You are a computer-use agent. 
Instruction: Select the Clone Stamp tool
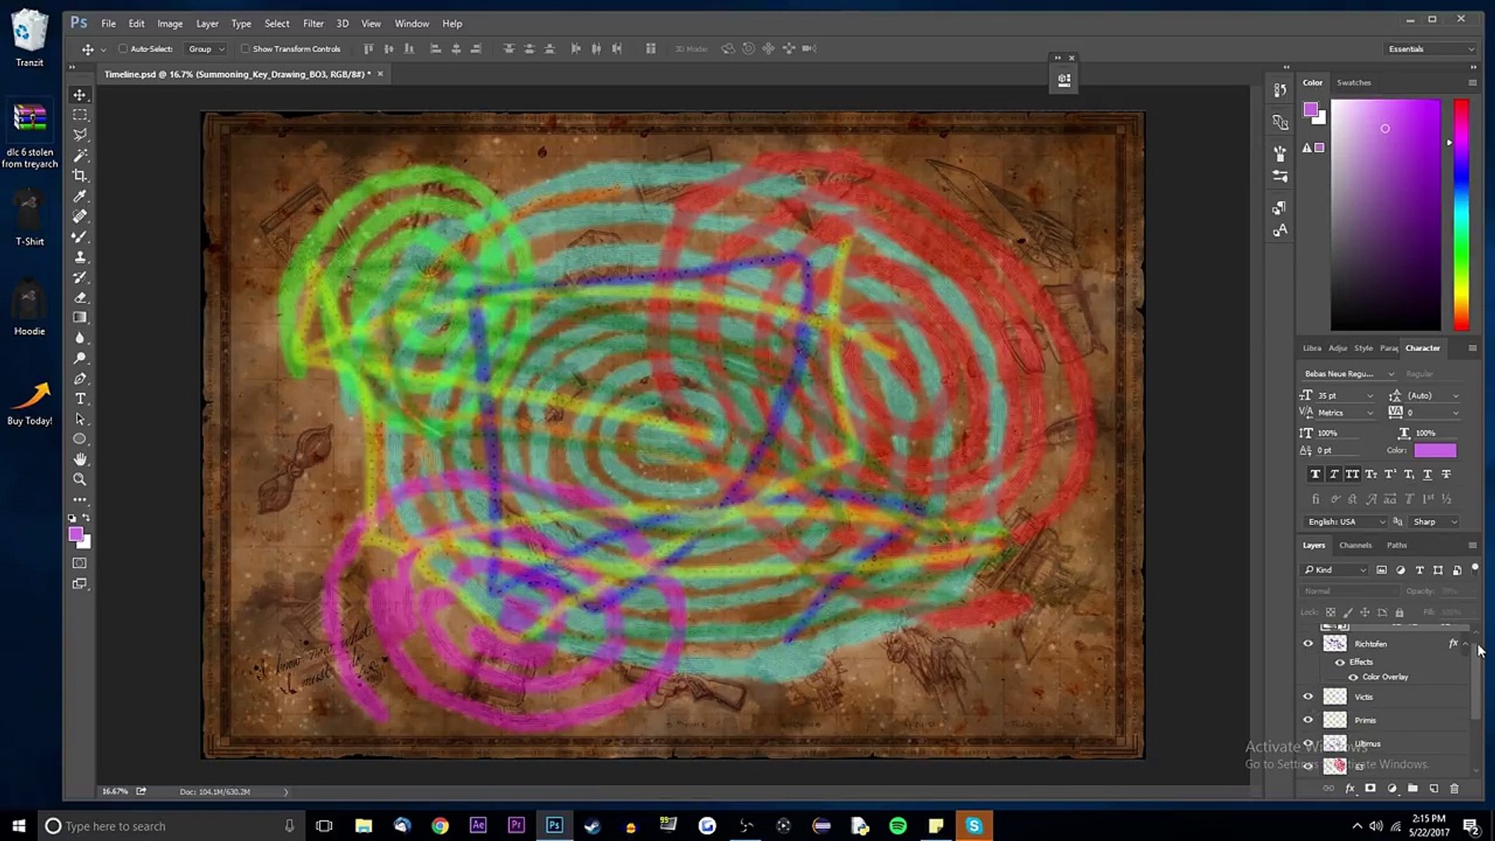(79, 257)
